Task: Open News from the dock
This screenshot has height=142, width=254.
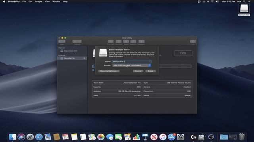Action: pos(154,137)
